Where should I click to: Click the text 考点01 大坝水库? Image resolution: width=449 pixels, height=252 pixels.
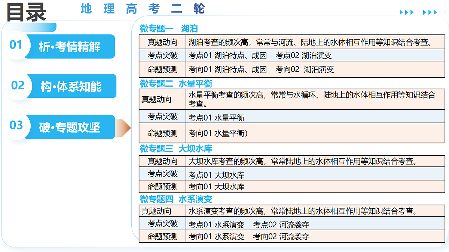pyautogui.click(x=216, y=175)
